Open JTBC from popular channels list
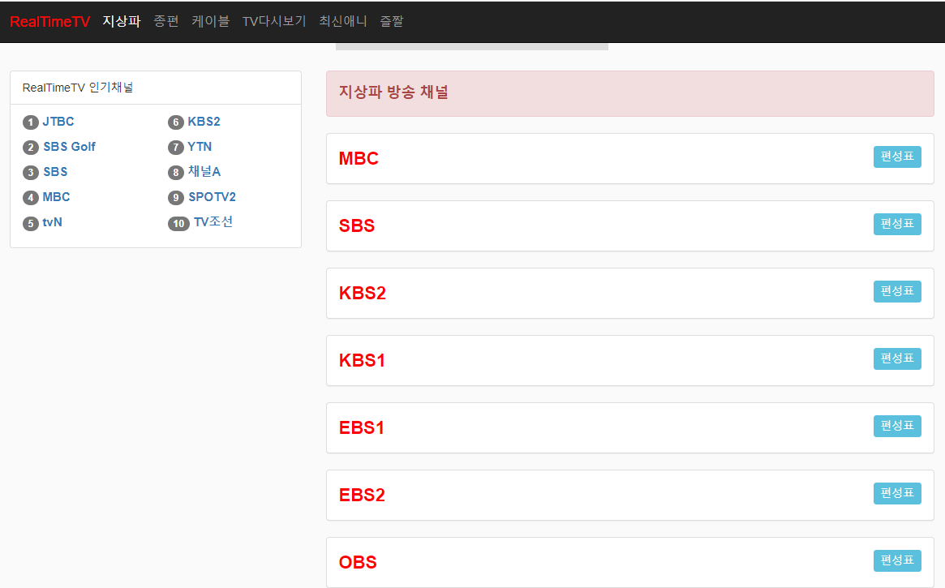945x588 pixels. tap(58, 122)
